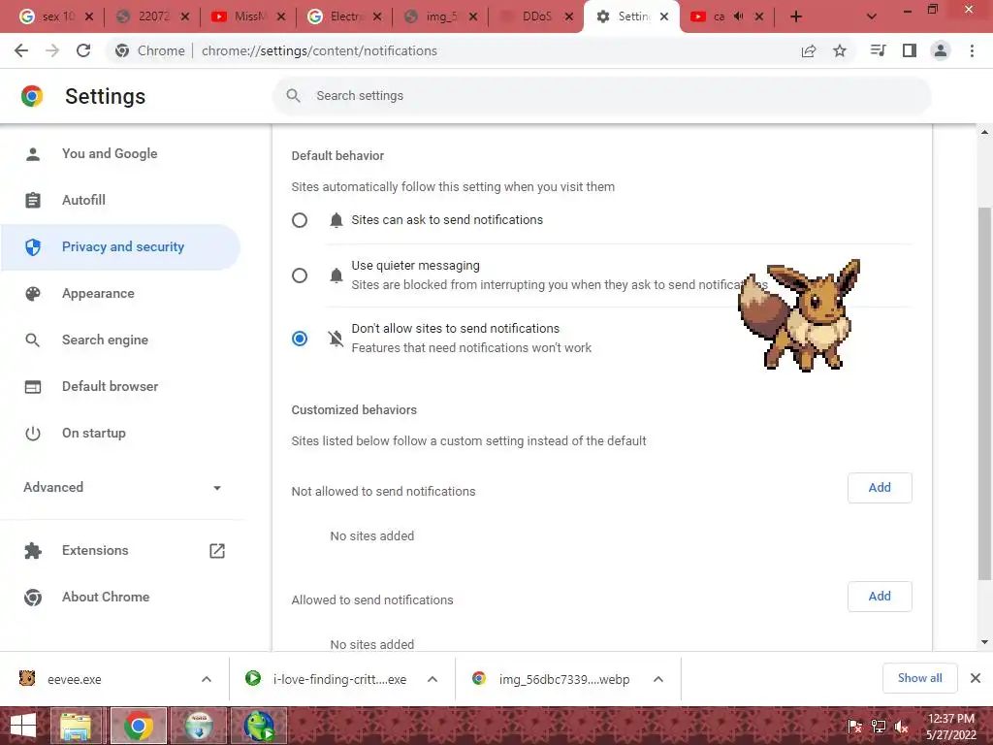The height and width of the screenshot is (745, 993).
Task: Click the img_56dbc7339 webp download item
Action: click(x=564, y=679)
